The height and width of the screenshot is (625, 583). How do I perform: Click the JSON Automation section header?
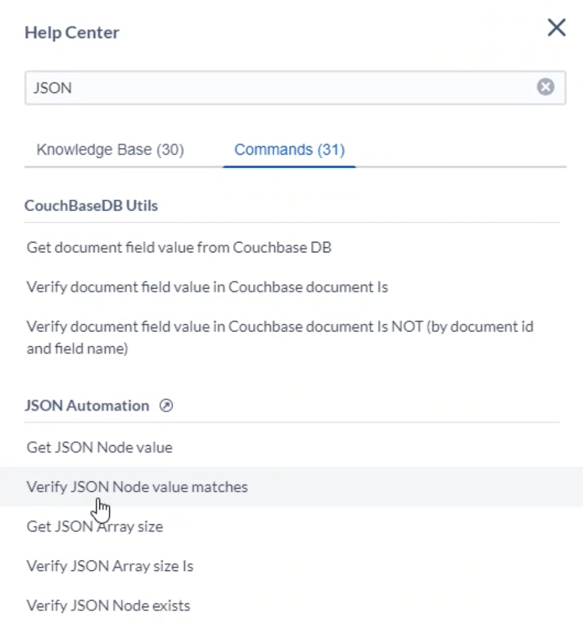tap(87, 406)
